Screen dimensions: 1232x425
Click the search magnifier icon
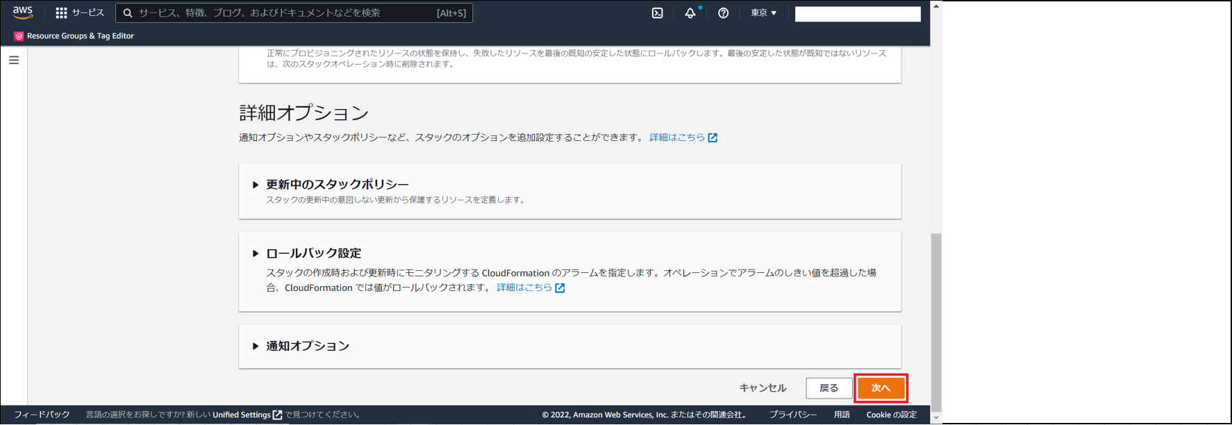click(x=128, y=13)
